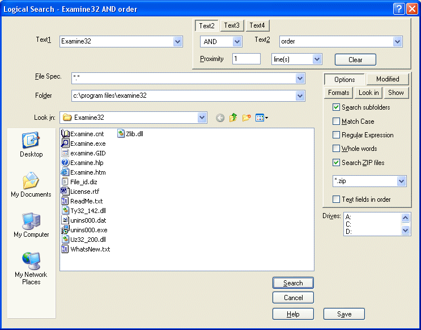
Task: Select the License.rtf file icon
Action: point(65,191)
